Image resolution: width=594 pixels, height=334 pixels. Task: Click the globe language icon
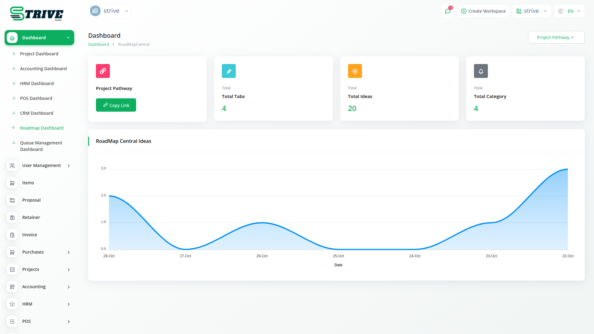pos(561,11)
